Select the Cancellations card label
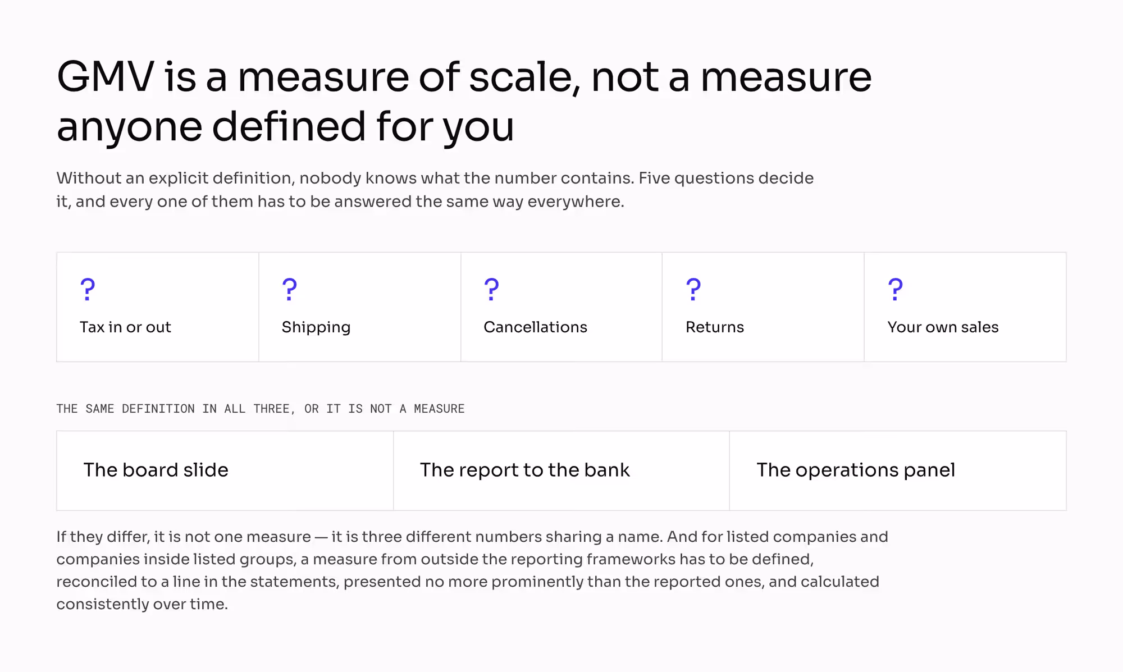The width and height of the screenshot is (1123, 672). (536, 327)
